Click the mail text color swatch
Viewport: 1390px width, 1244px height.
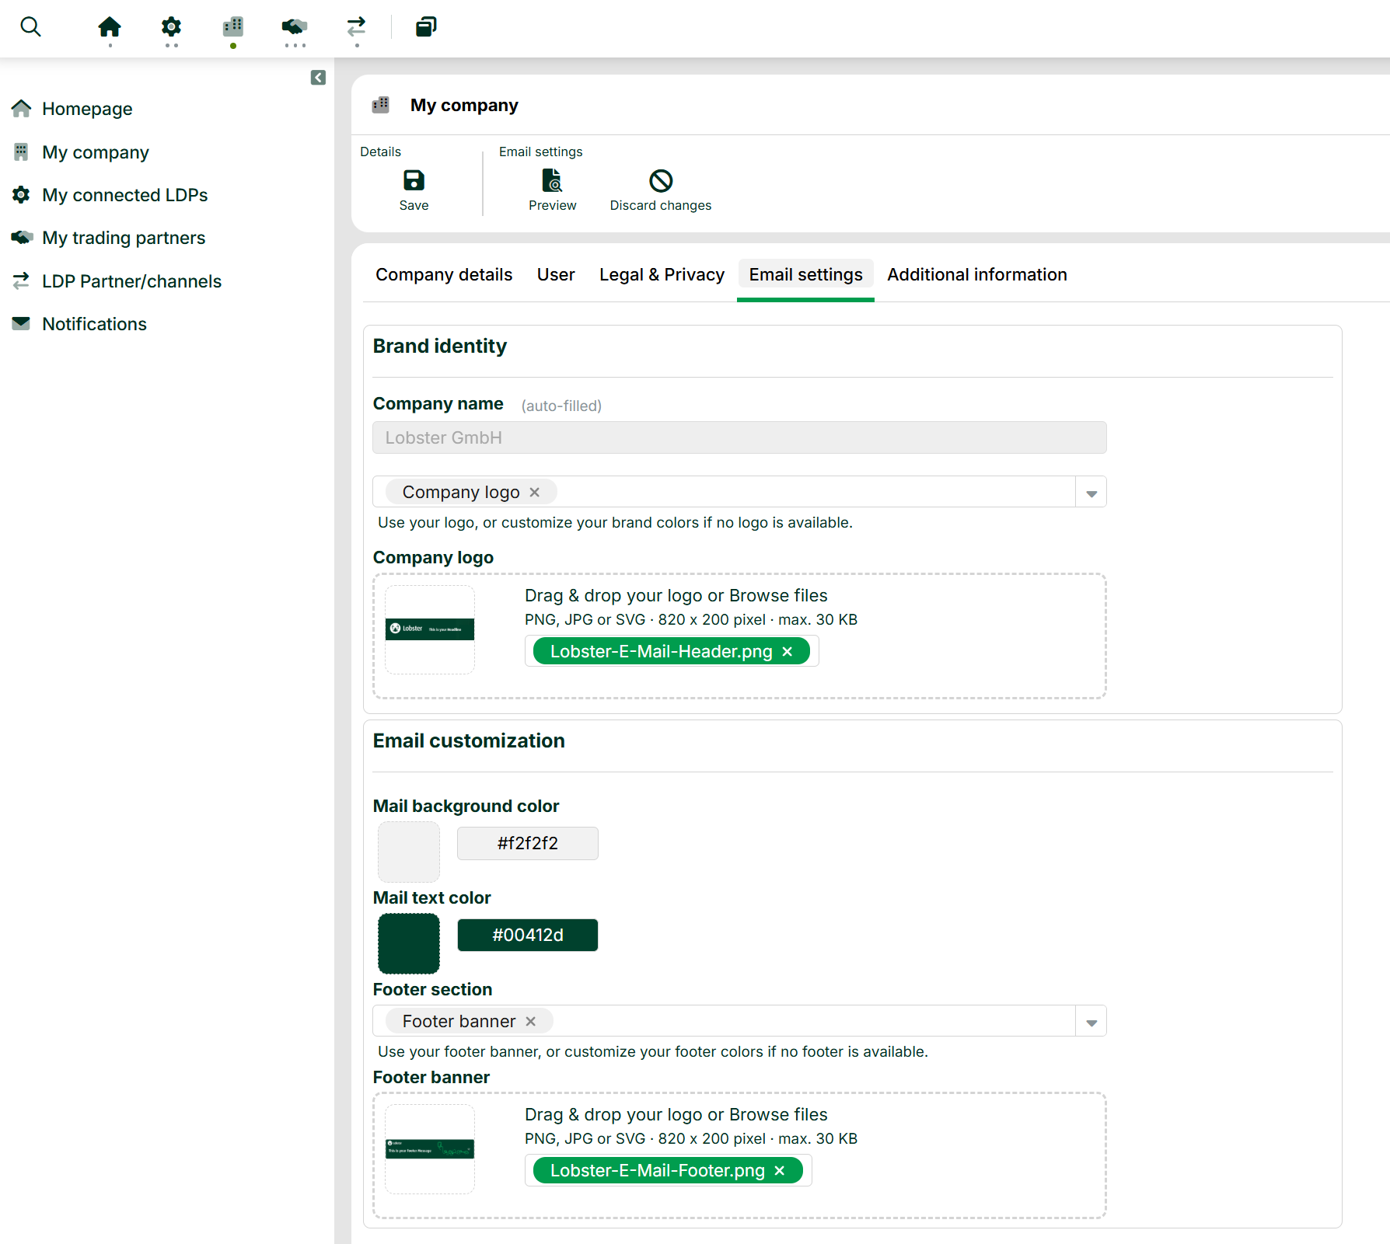409,943
